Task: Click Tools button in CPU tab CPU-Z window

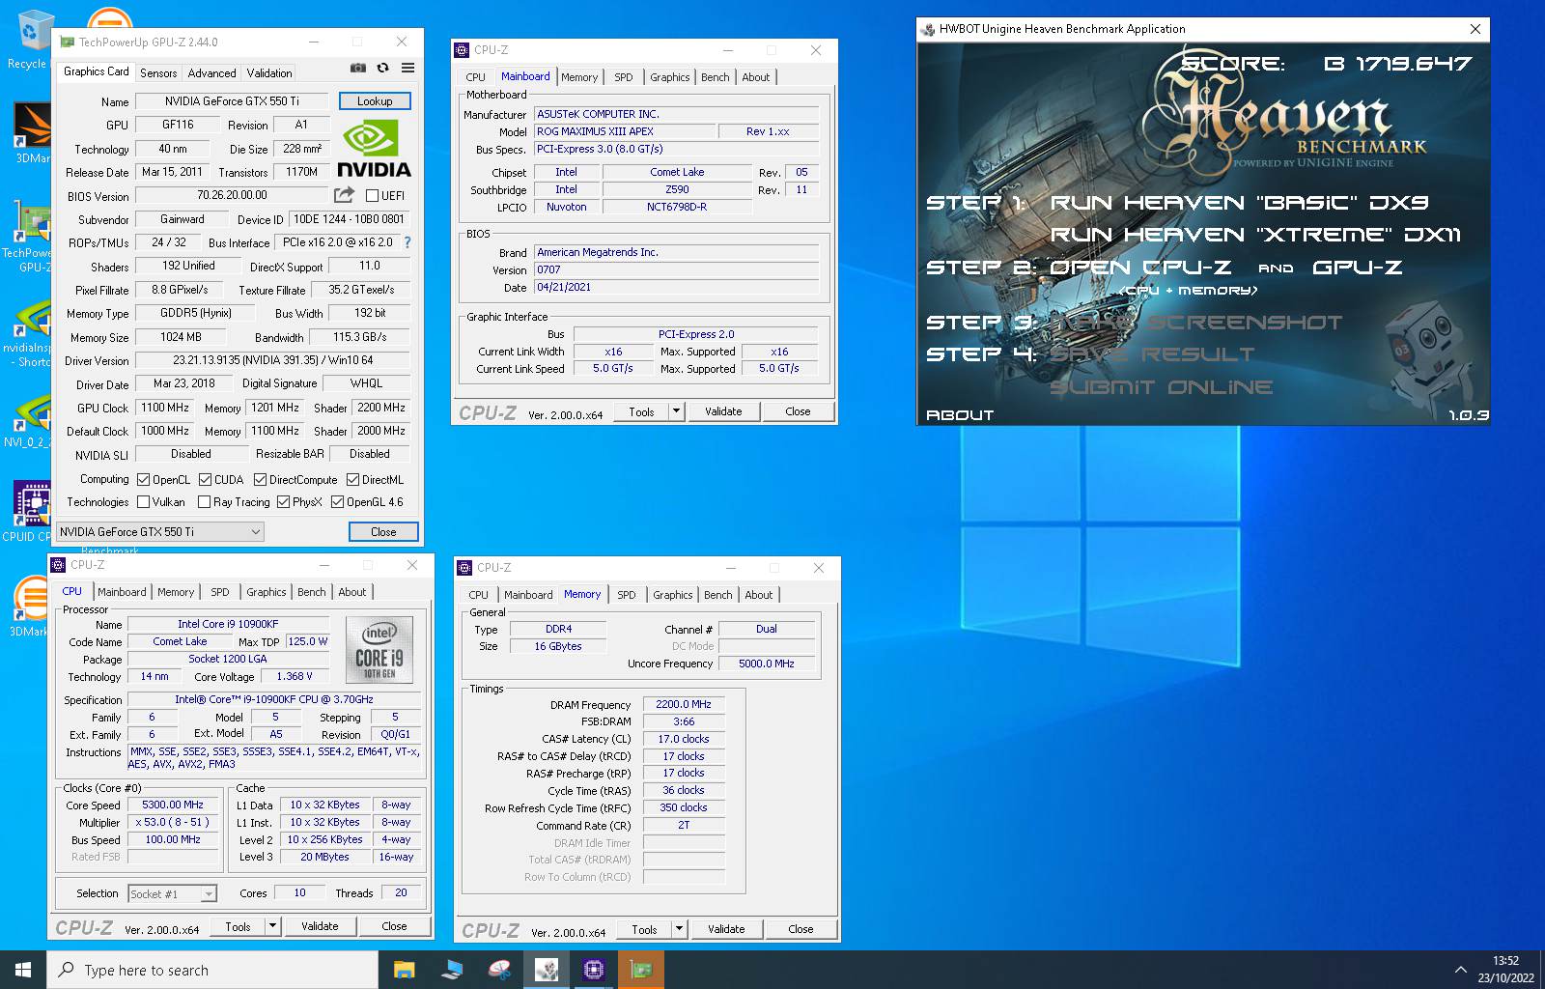Action: pyautogui.click(x=238, y=926)
